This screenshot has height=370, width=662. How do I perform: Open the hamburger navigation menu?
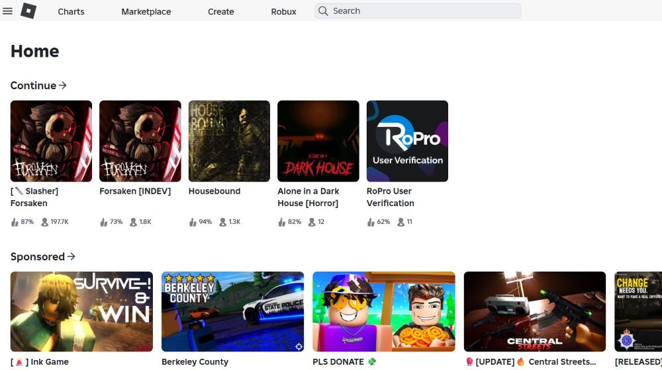point(7,11)
